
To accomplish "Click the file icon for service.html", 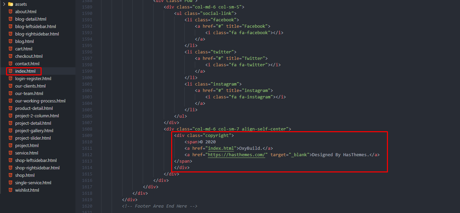I will [10, 153].
